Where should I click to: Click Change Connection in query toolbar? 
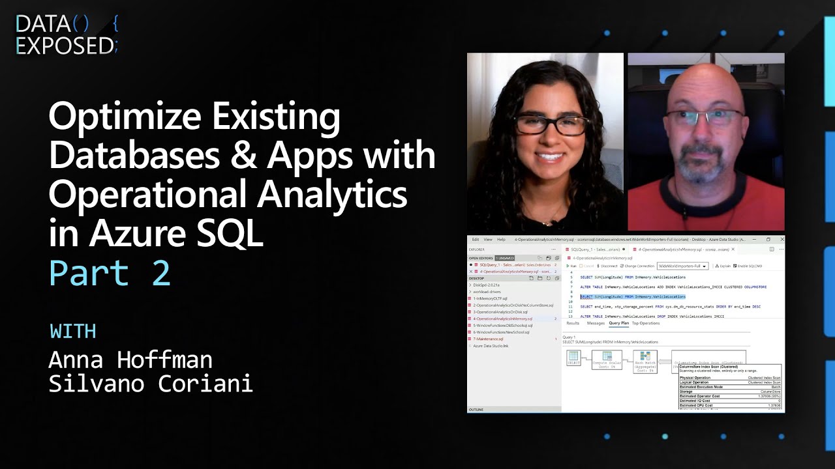click(x=637, y=266)
